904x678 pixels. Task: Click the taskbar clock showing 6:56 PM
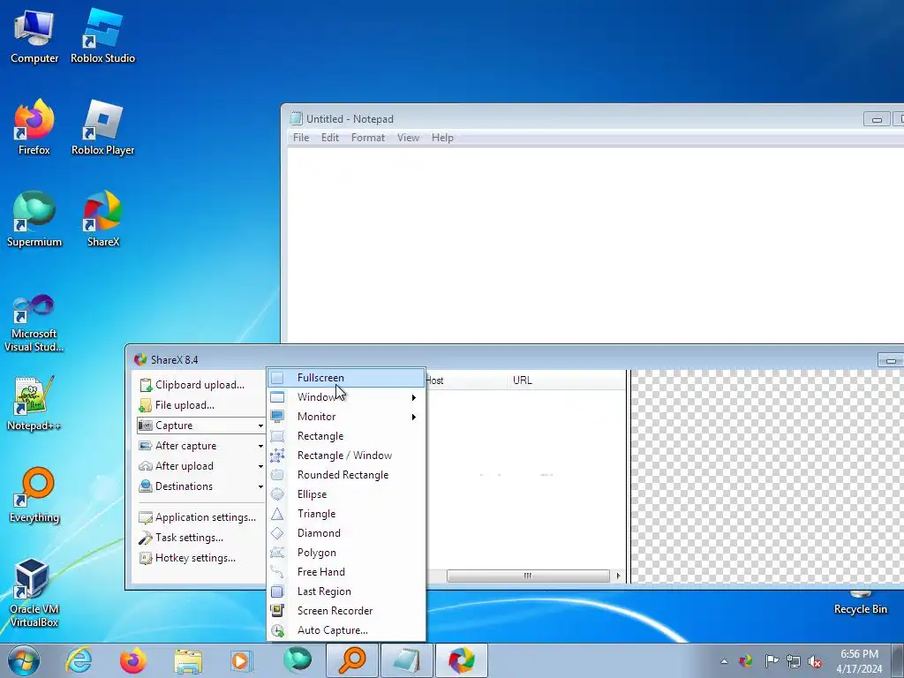859,661
